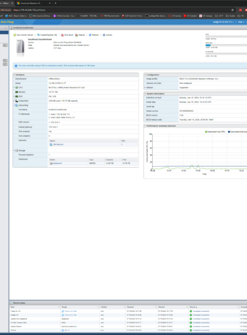Bookmark this page with star icon
Viewport: 247px width, 335px height.
233,10
